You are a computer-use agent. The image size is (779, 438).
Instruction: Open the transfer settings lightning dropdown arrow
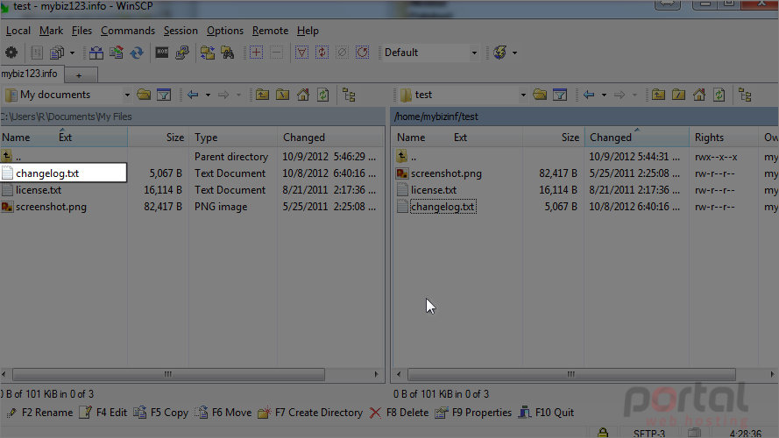pyautogui.click(x=514, y=53)
